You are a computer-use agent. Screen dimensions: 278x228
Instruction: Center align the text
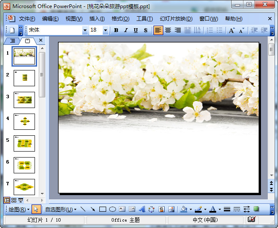168,30
